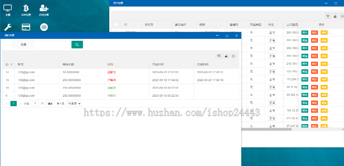Click 正常 status badge in 39.11.32 row
Image resolution: width=344 pixels, height=166 pixels.
[x=272, y=87]
